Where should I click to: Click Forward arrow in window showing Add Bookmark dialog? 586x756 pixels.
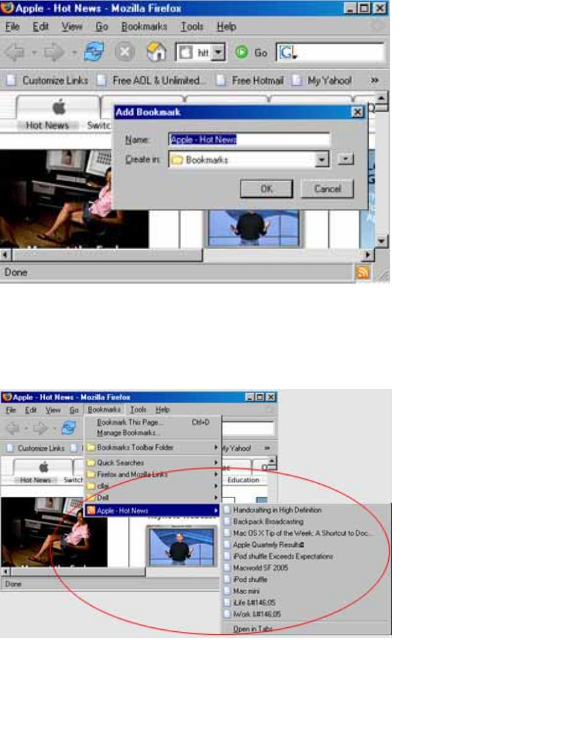54,52
